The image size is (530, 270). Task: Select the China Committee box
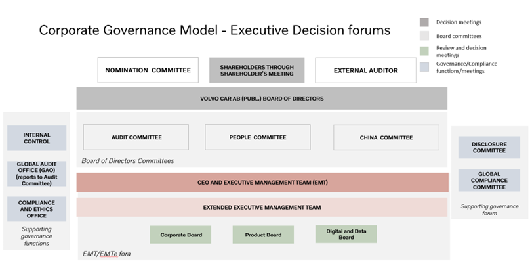[386, 137]
